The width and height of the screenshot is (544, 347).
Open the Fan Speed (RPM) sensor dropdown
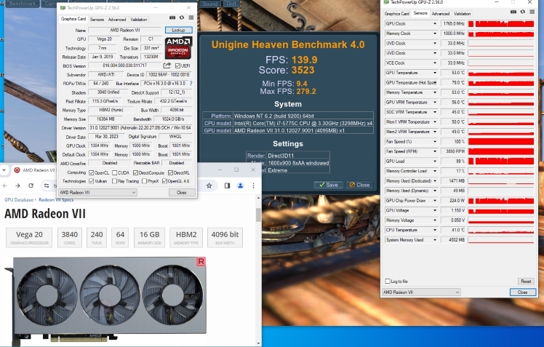click(x=436, y=151)
